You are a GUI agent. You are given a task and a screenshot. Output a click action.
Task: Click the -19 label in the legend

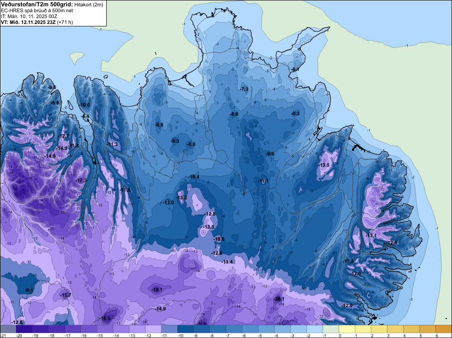[x=35, y=335]
